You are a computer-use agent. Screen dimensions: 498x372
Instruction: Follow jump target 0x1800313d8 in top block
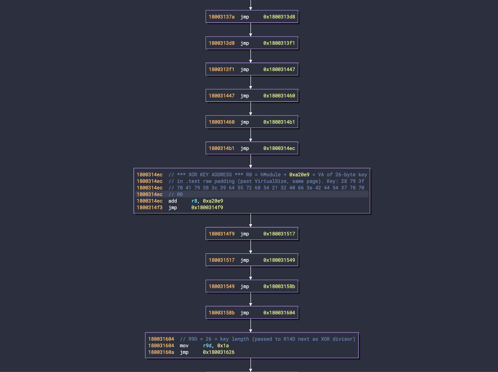pyautogui.click(x=279, y=17)
